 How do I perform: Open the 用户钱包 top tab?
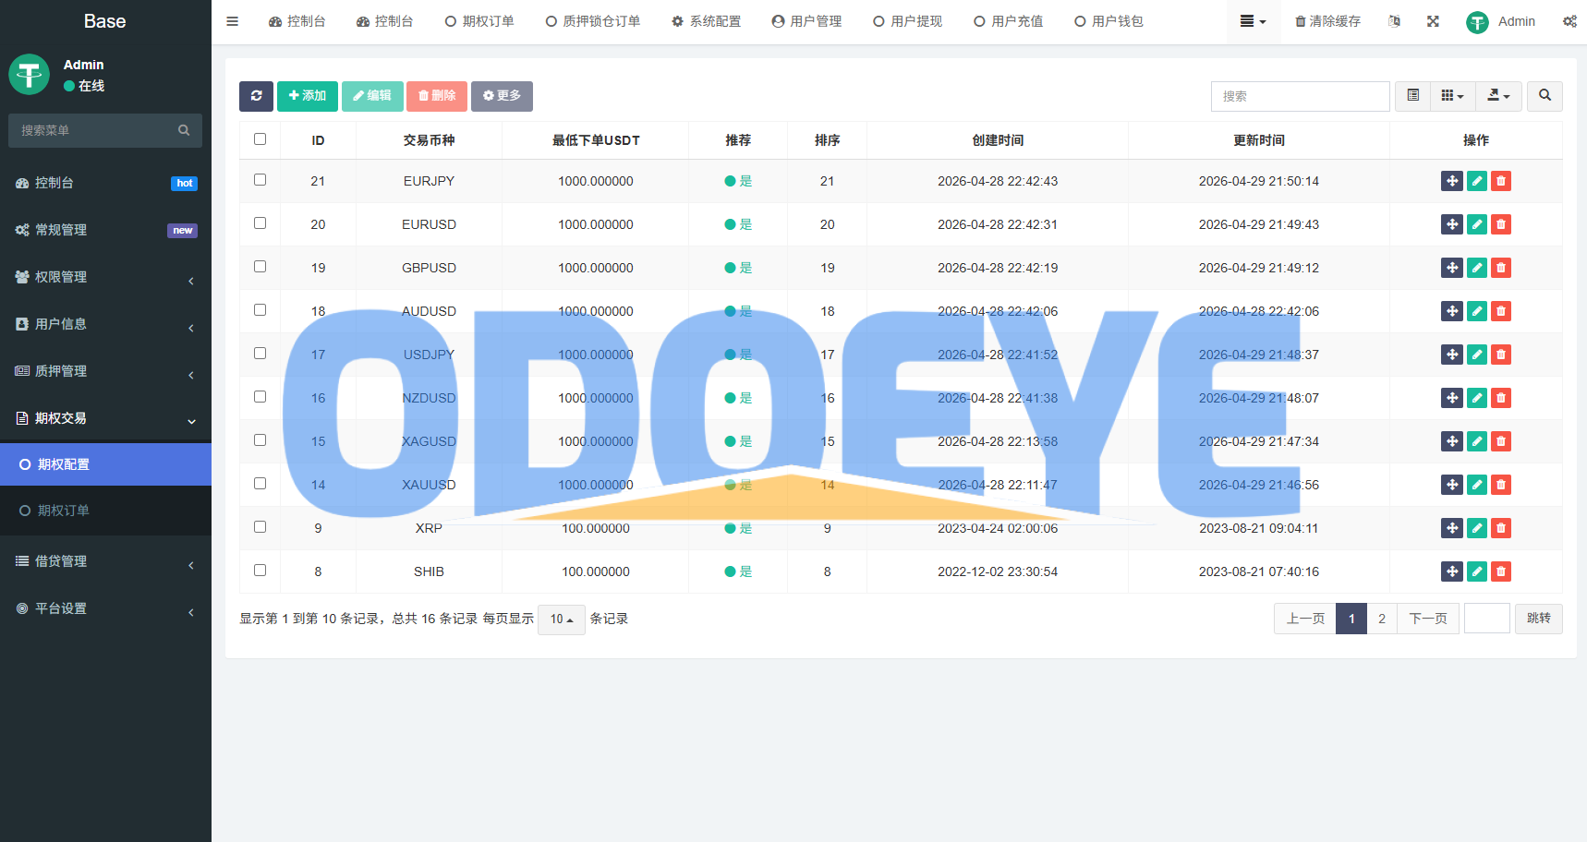coord(1108,21)
